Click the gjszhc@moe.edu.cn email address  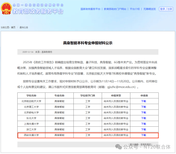[x=121, y=87]
